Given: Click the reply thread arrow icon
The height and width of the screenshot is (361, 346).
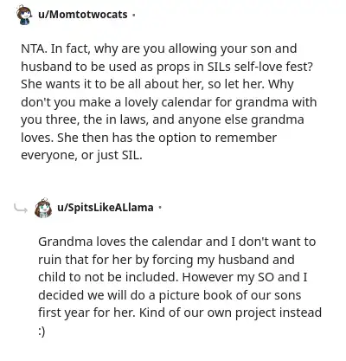Looking at the screenshot, I should click(21, 208).
